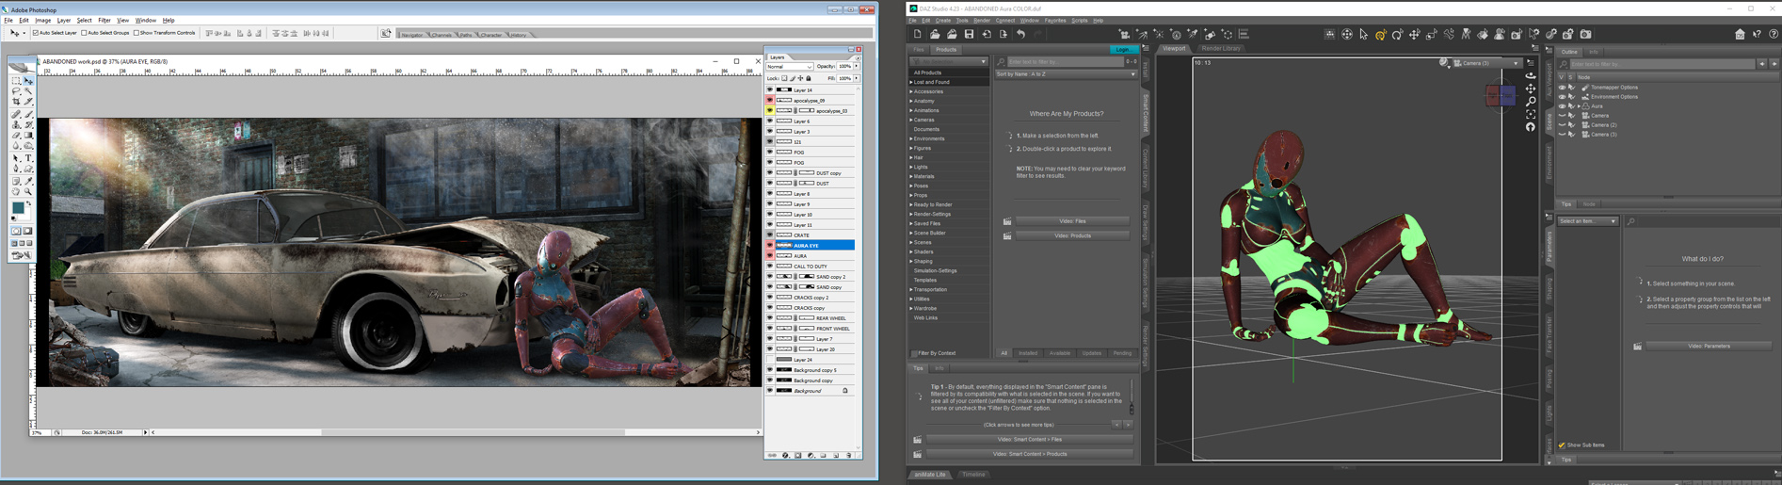Hide the apocalypse_09 layer via eye icon
1782x485 pixels.
[770, 100]
